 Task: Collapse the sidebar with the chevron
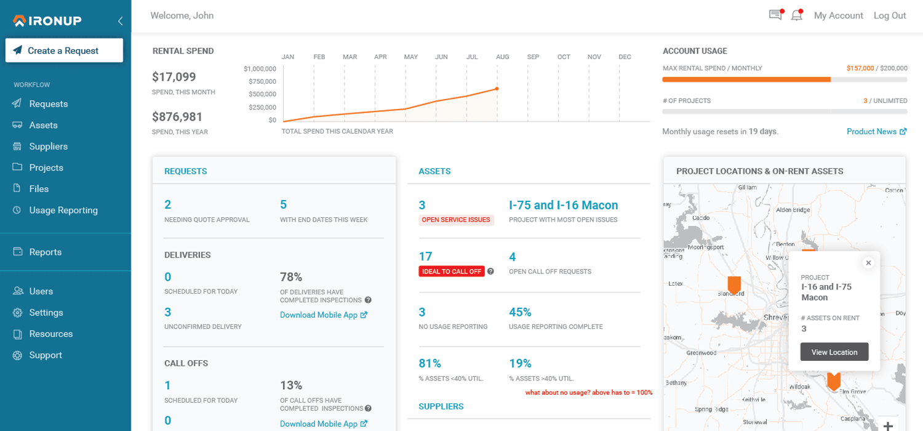(x=120, y=21)
